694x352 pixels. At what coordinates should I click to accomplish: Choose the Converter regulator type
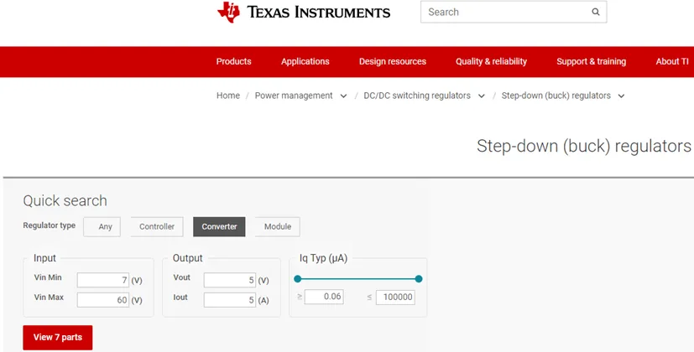pyautogui.click(x=219, y=226)
